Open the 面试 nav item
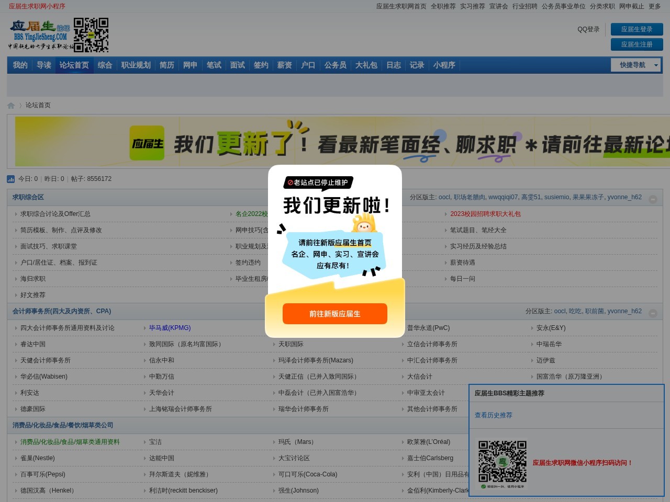The height and width of the screenshot is (502, 670). click(238, 65)
